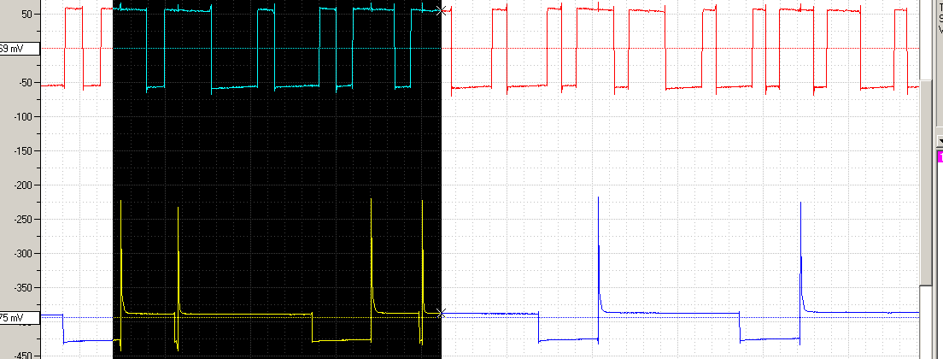
Task: Click the -200 label on the vertical axis
Action: tap(26, 185)
